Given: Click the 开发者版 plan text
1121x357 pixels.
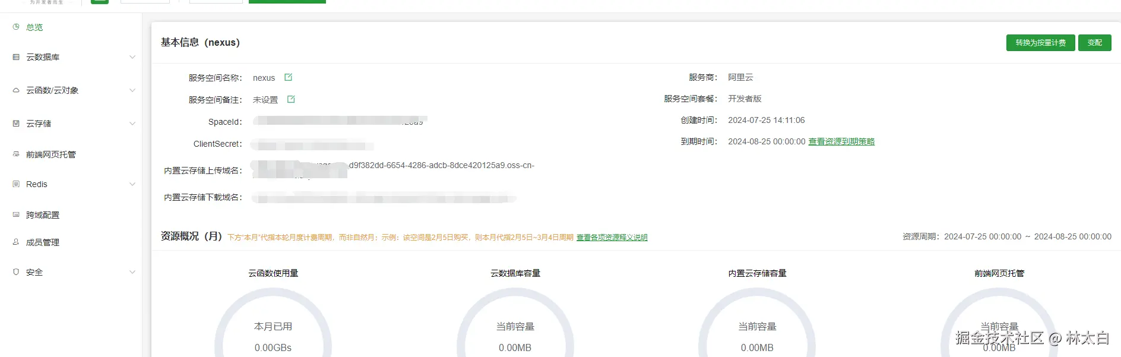Looking at the screenshot, I should coord(745,99).
